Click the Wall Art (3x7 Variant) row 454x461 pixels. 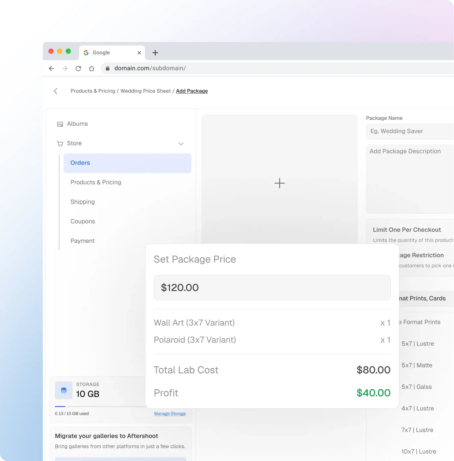click(272, 323)
